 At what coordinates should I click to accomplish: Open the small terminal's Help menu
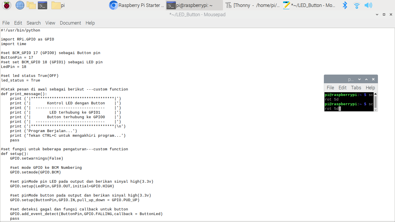370,88
